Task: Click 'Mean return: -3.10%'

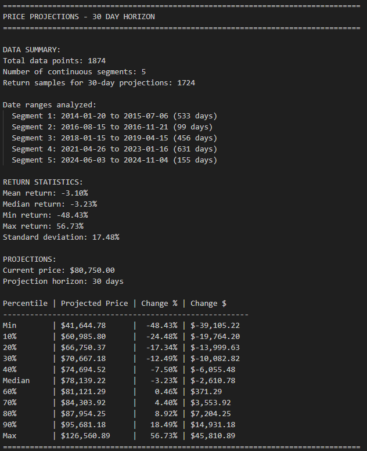Action: 45,193
